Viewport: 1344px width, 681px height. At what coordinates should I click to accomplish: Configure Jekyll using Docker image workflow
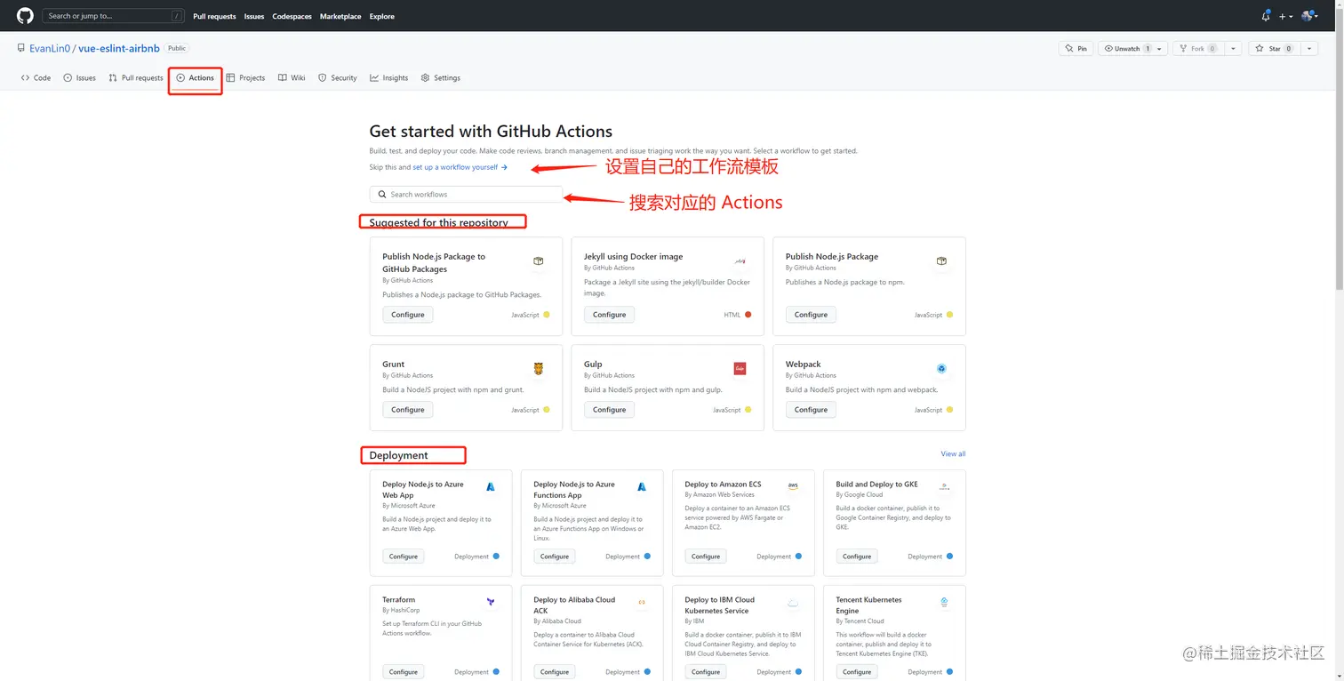pos(610,315)
